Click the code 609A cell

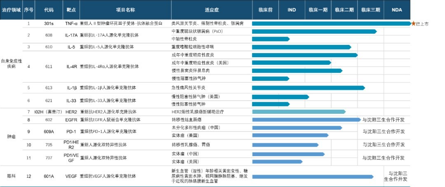pos(49,132)
